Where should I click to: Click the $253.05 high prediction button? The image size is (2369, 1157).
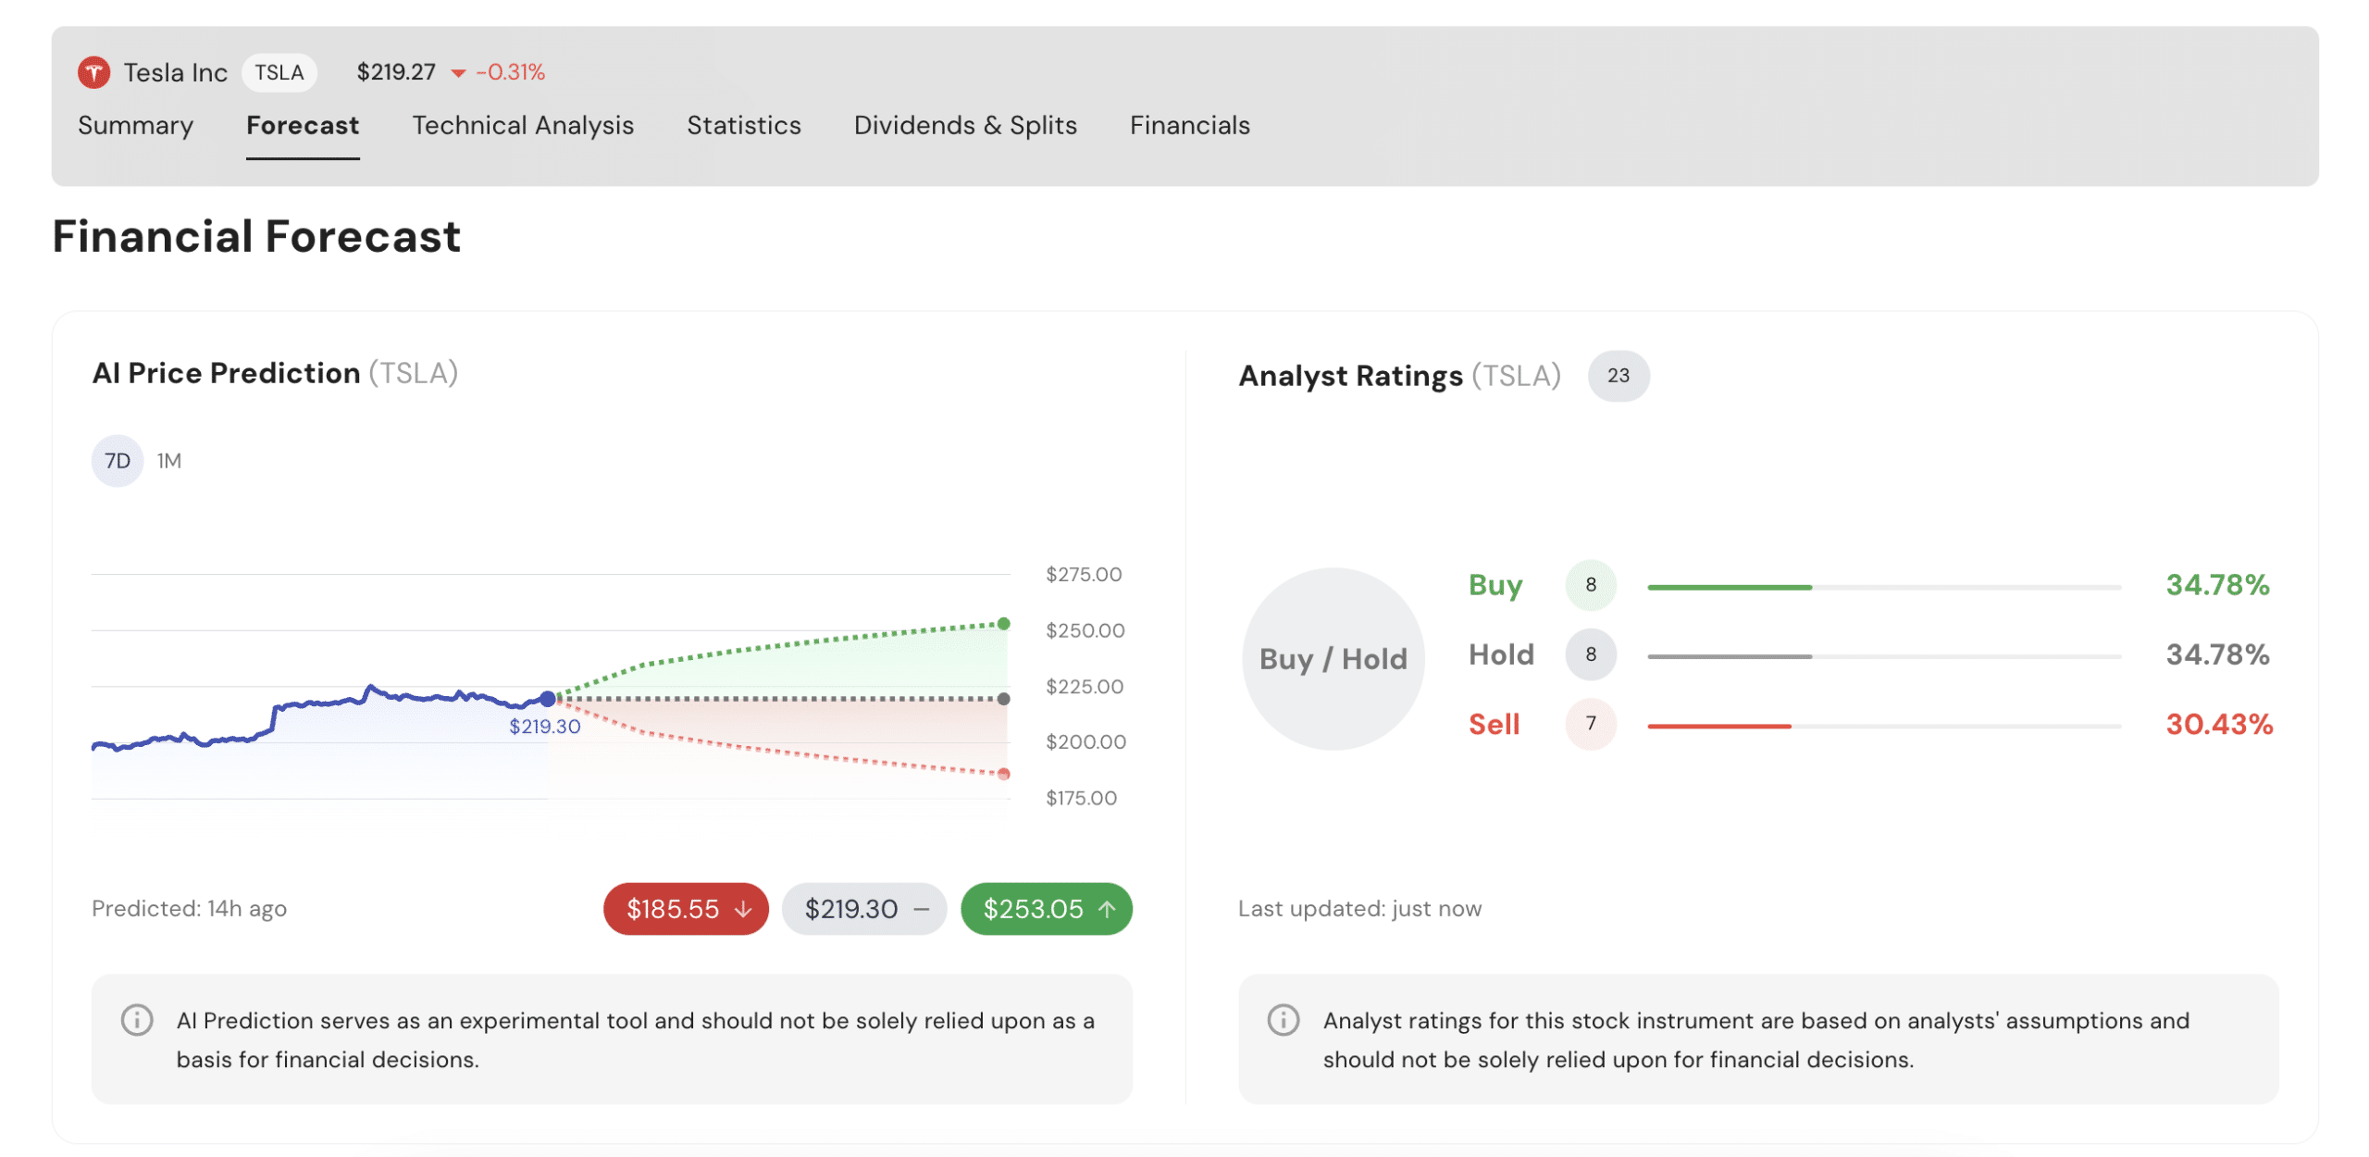coord(1046,909)
